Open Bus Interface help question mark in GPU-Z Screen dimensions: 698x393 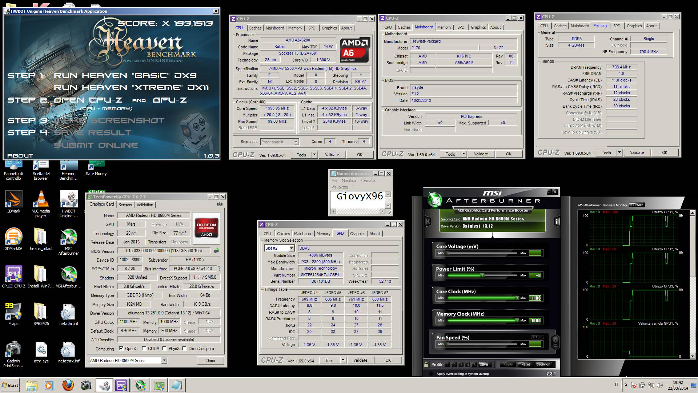[x=219, y=269]
